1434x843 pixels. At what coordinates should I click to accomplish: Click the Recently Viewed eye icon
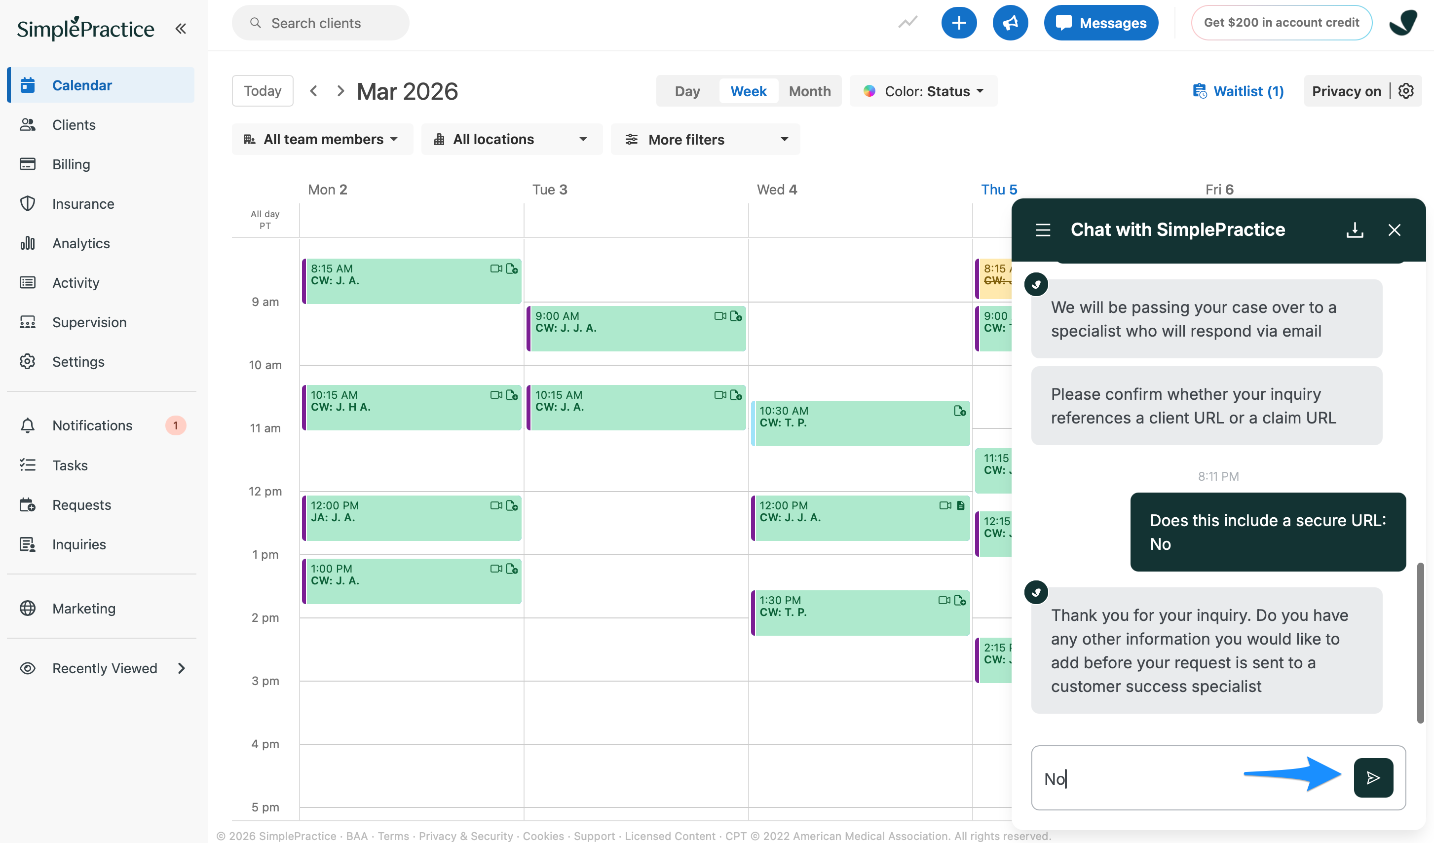tap(27, 668)
